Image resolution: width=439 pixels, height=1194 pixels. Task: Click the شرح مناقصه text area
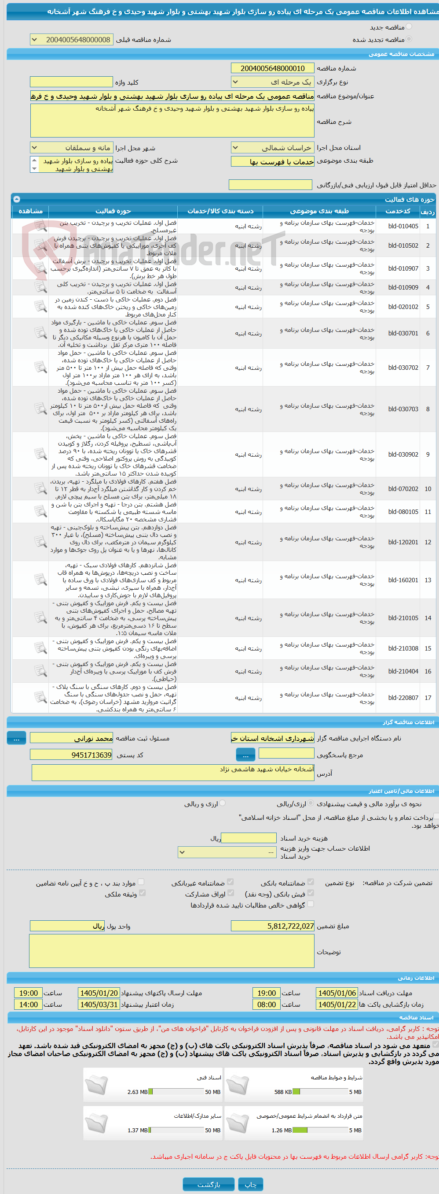(x=172, y=120)
